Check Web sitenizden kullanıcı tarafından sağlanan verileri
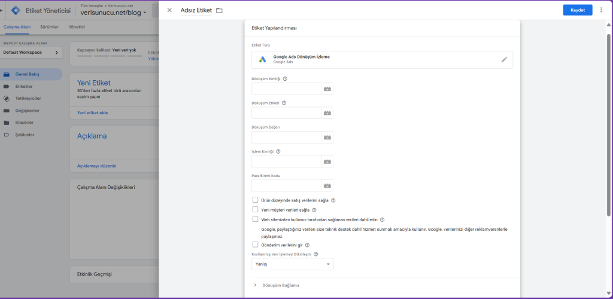613x299 pixels. pos(255,219)
